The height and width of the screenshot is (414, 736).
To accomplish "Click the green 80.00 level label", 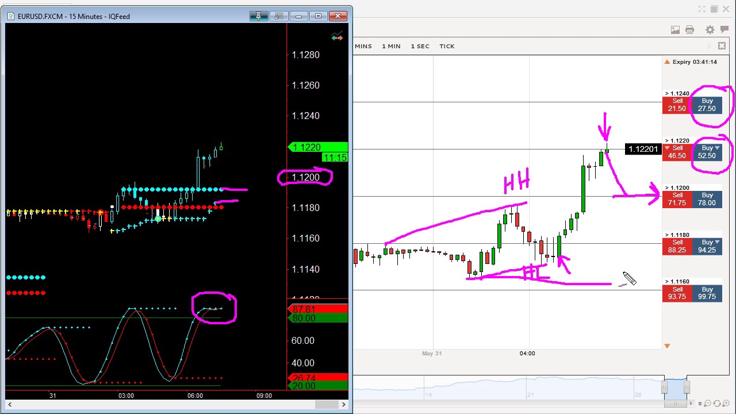I will [x=318, y=318].
